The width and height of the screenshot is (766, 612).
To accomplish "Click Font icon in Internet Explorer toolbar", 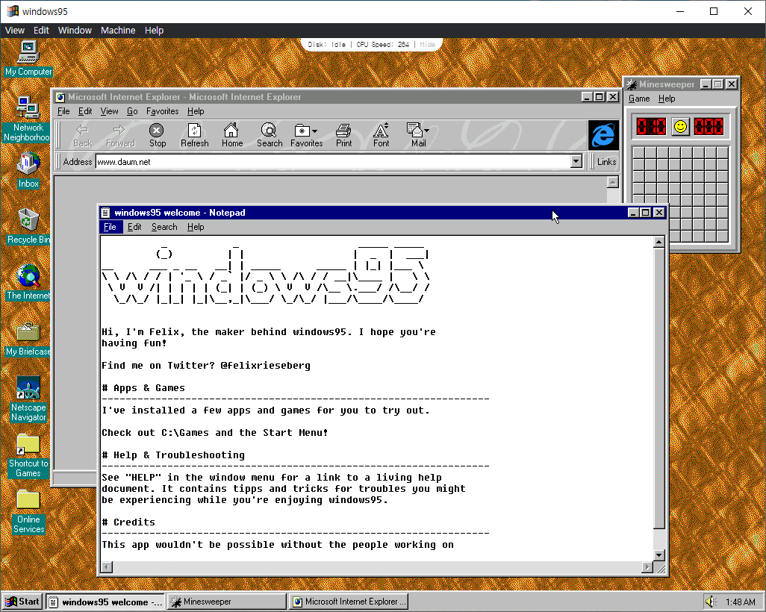I will 381,135.
